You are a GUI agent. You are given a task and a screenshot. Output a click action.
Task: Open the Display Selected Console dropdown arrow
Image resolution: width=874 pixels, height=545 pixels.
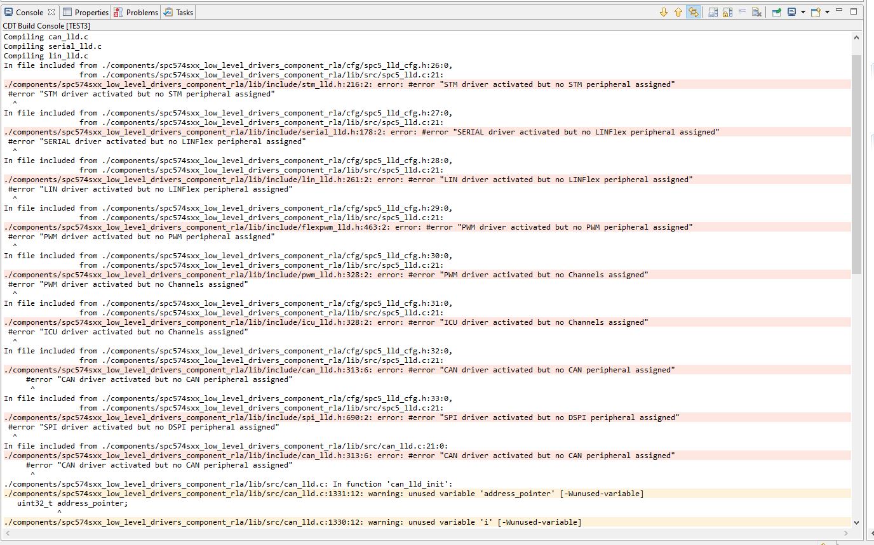click(802, 12)
